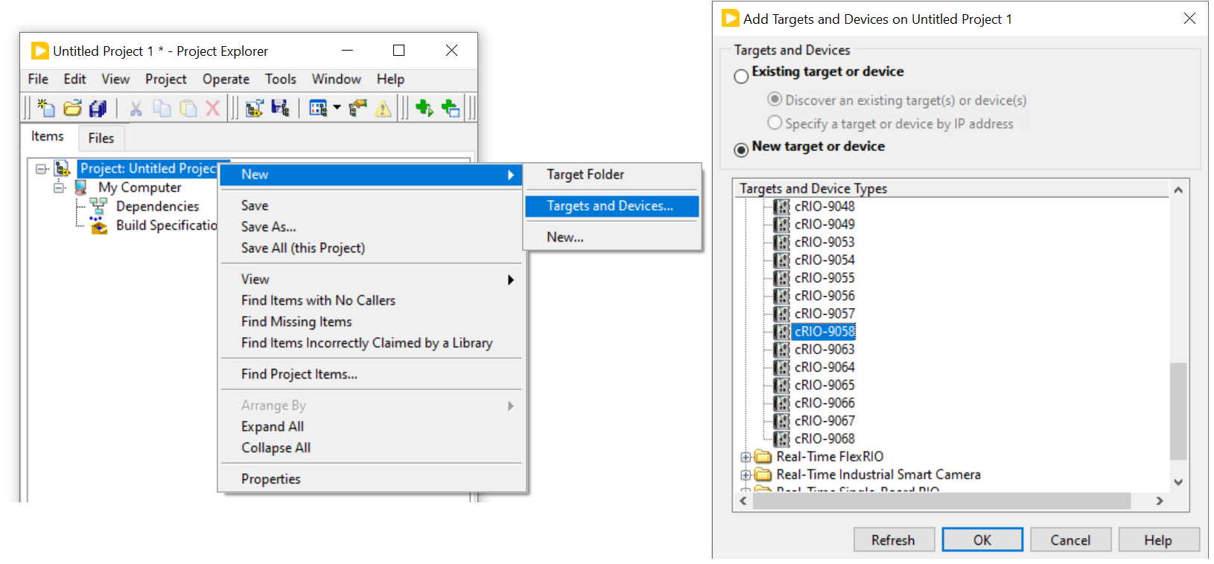Viewport: 1214px width, 564px height.
Task: Click the Refresh button
Action: [x=893, y=539]
